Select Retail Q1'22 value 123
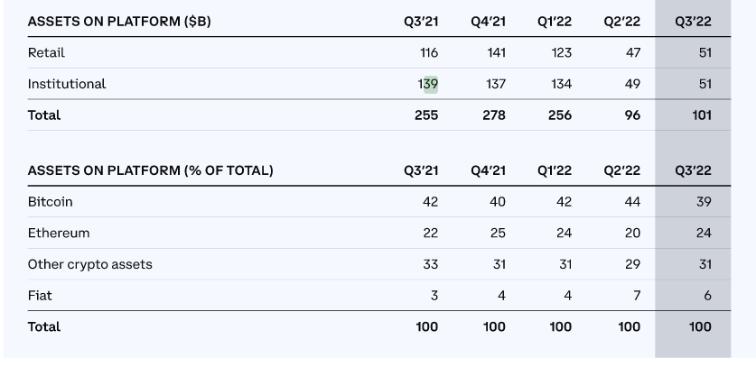This screenshot has height=367, width=756. [x=561, y=53]
